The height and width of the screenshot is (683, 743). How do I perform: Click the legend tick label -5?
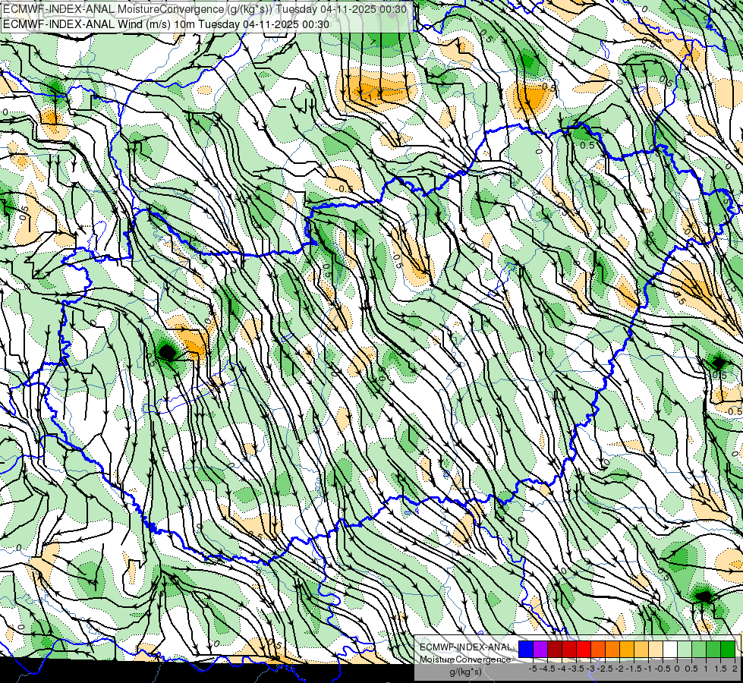click(533, 669)
